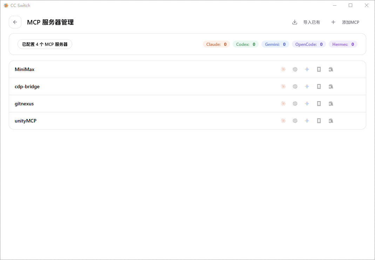Click the Hermes count badge

pos(343,44)
